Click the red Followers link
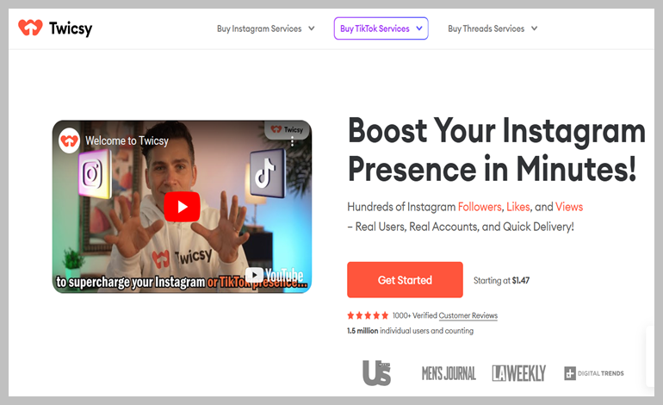 (x=480, y=207)
